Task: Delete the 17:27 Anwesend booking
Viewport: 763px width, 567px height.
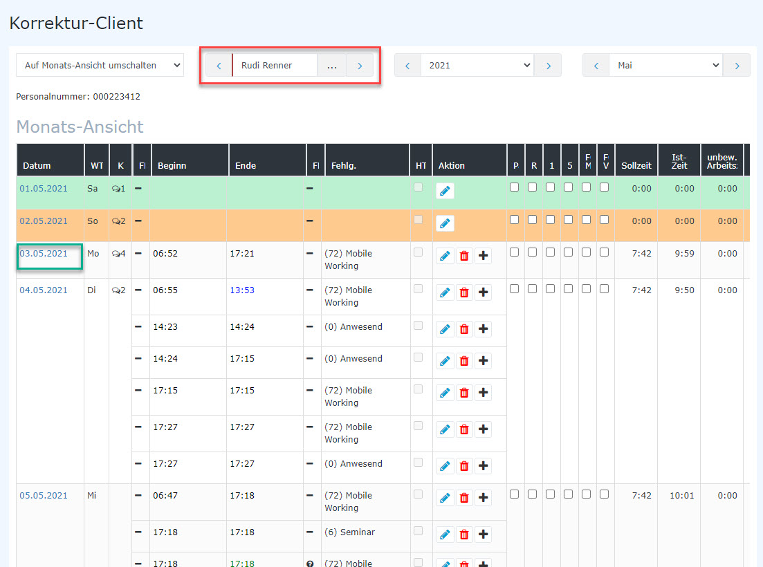Action: (464, 466)
